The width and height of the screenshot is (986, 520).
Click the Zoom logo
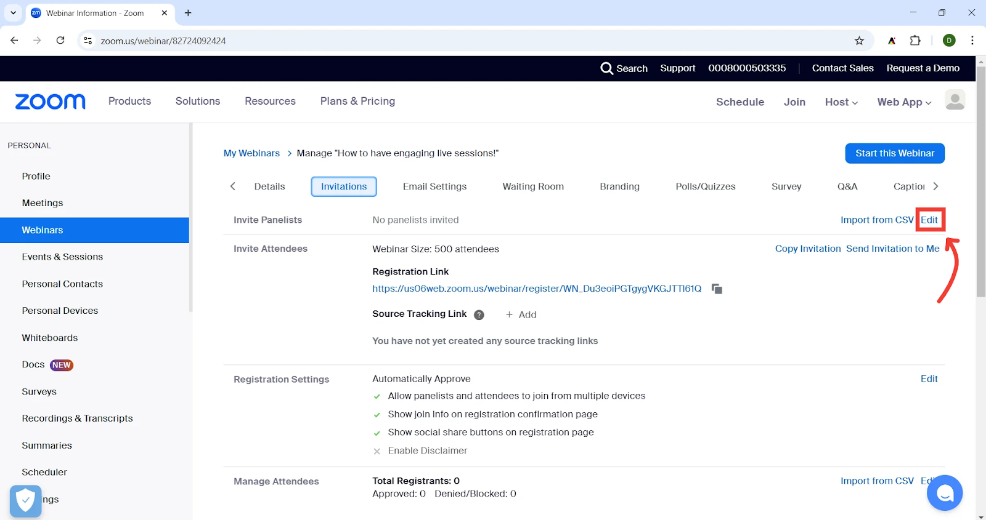(51, 102)
